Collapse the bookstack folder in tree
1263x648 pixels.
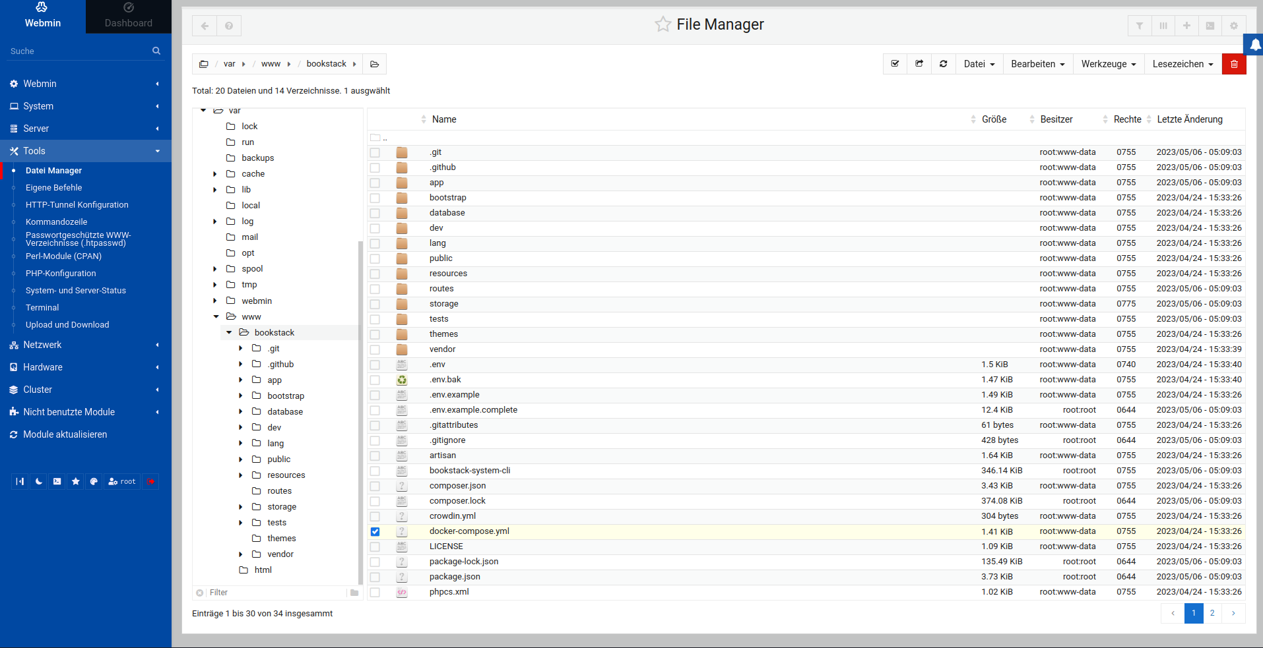pos(229,333)
